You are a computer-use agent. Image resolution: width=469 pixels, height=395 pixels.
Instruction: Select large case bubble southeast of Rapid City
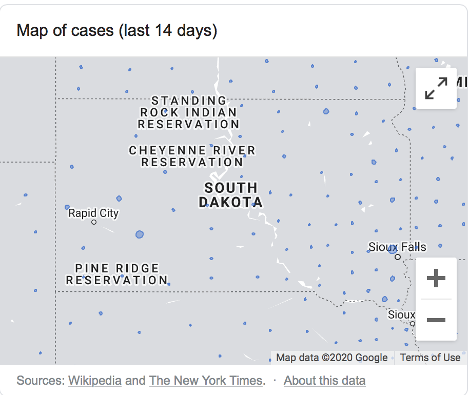point(140,234)
